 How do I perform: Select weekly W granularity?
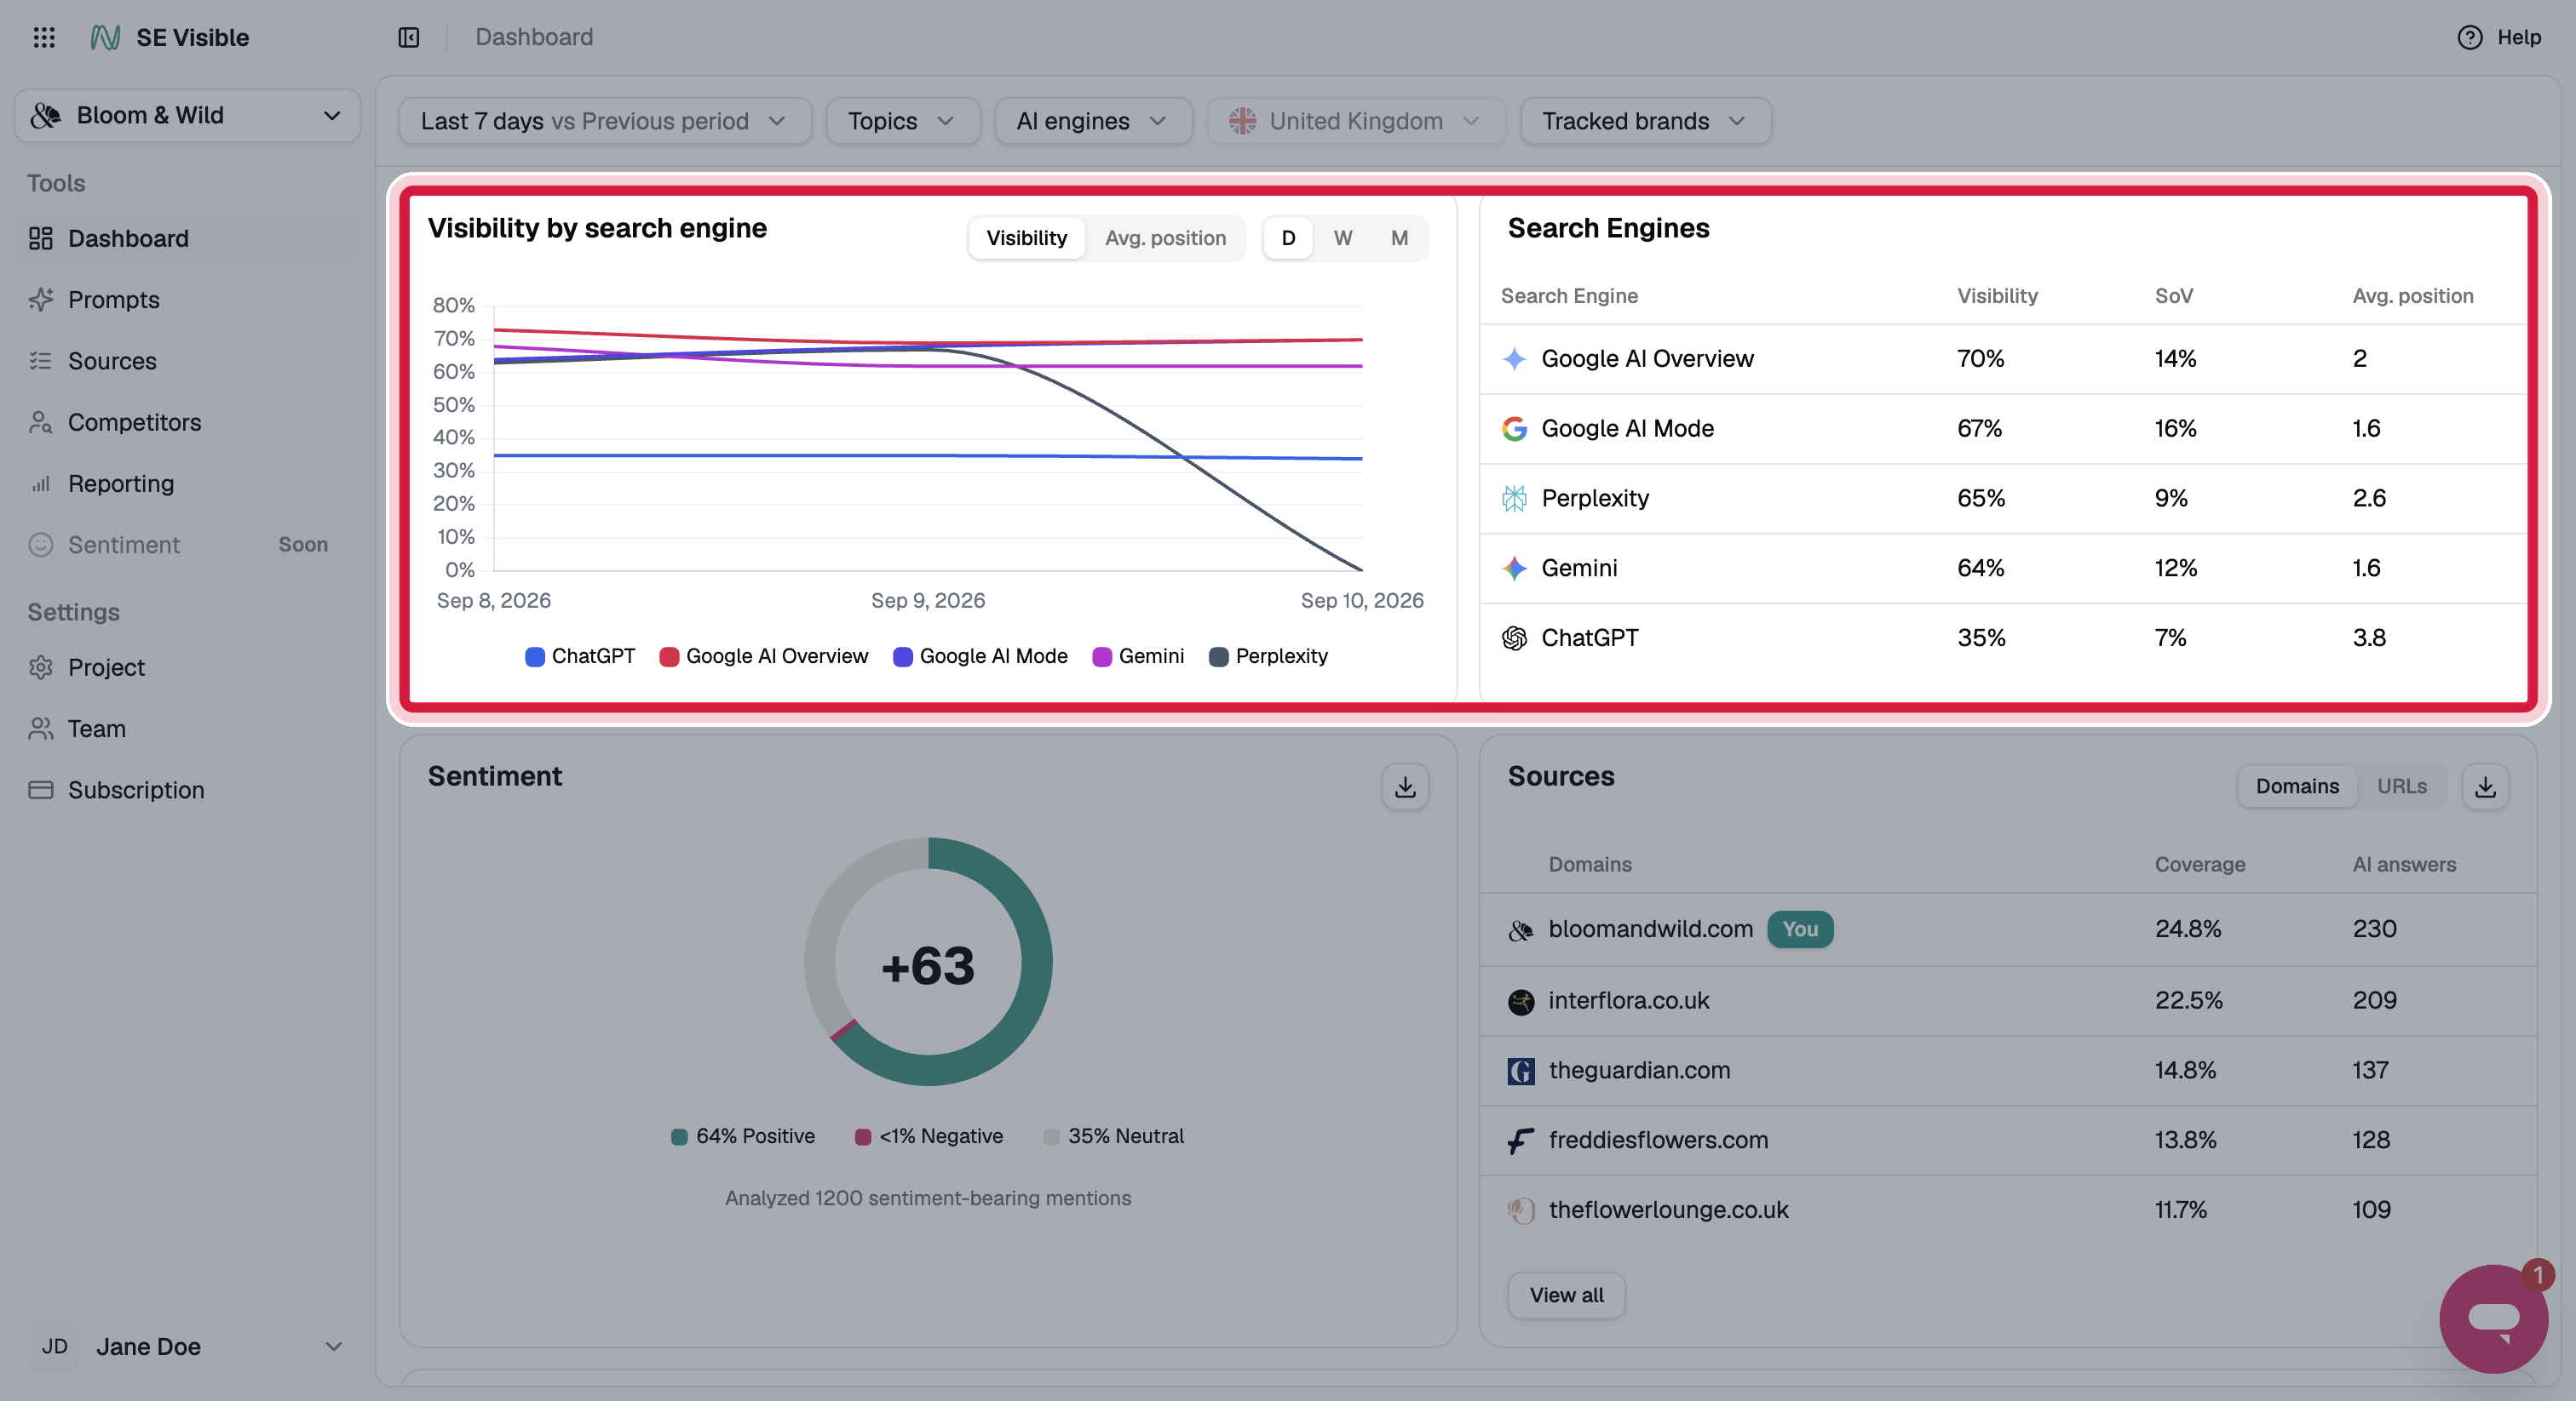coord(1343,237)
